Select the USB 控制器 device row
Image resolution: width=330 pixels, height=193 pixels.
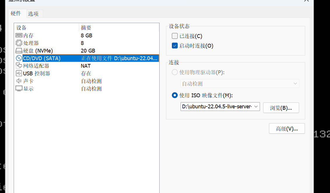pyautogui.click(x=86, y=73)
